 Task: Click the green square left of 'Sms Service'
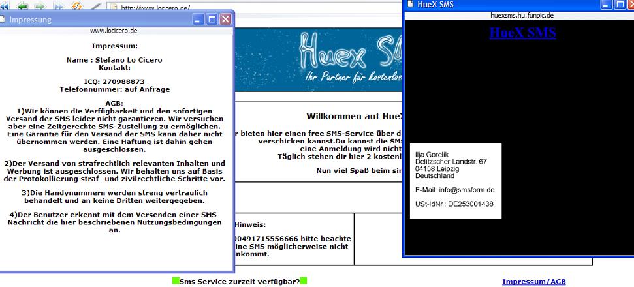point(176,280)
